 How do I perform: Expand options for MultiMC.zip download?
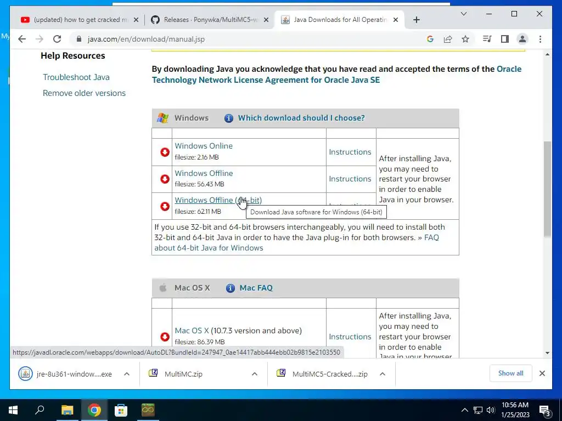(x=255, y=374)
